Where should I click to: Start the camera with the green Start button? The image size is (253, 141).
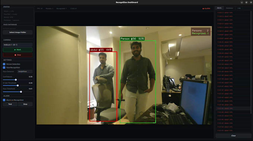17,50
